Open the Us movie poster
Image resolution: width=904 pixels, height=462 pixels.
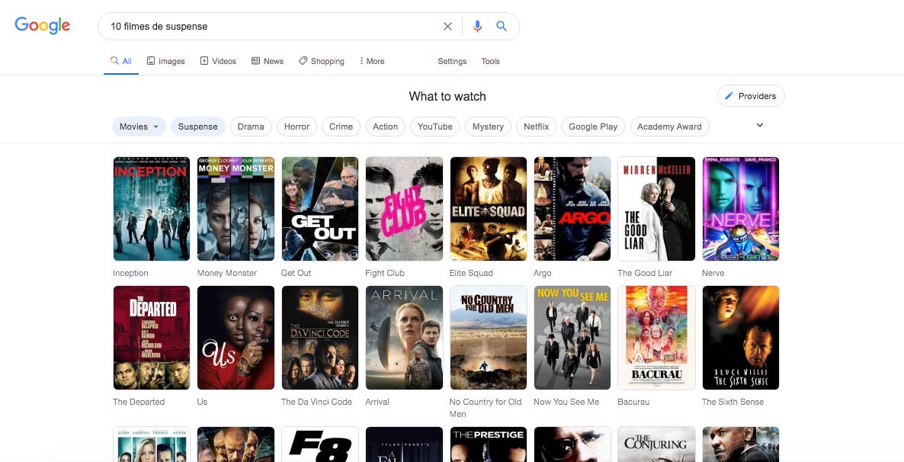(236, 338)
